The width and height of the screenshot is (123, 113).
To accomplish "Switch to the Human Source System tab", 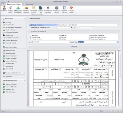I will (14, 4).
